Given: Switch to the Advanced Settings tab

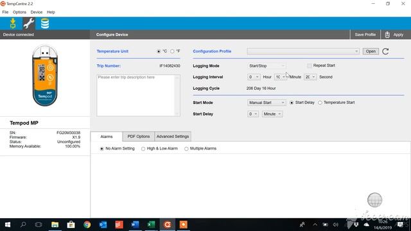Looking at the screenshot, I should [173, 137].
